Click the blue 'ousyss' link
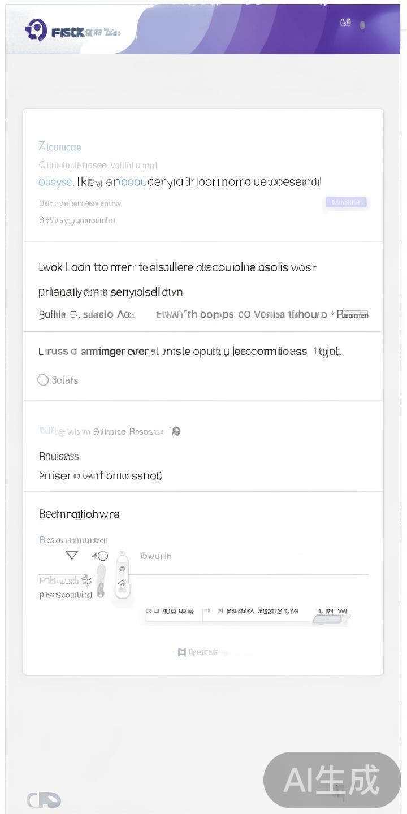The image size is (407, 814). 55,182
